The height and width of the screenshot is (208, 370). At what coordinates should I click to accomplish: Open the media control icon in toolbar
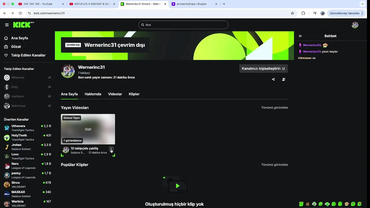click(315, 13)
